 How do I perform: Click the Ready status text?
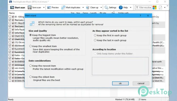(11, 99)
